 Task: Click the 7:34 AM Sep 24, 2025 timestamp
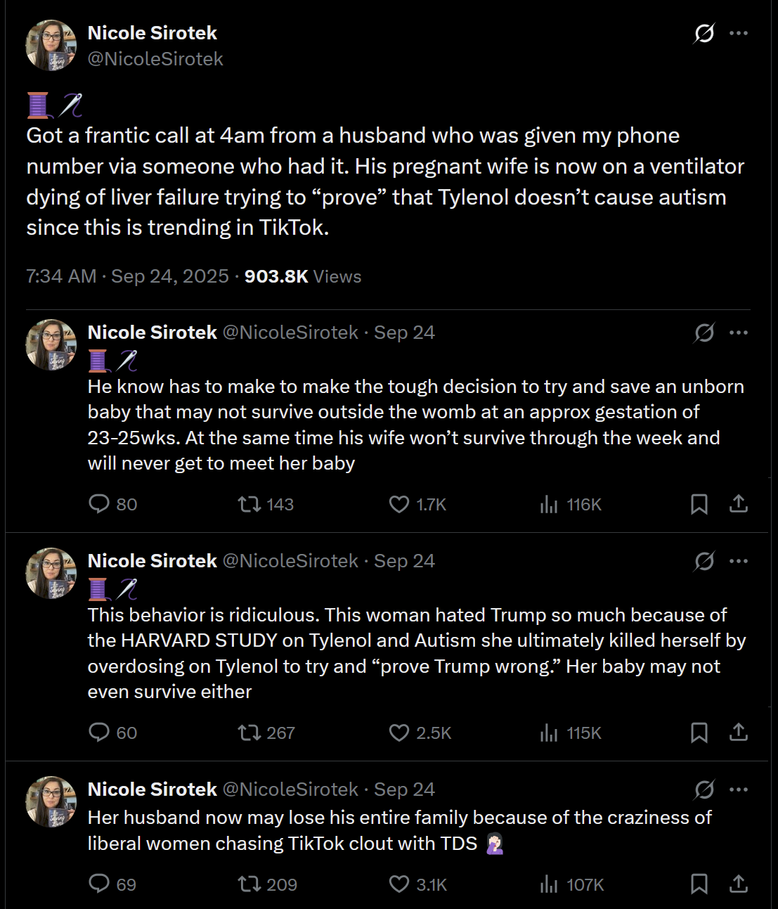pos(128,276)
